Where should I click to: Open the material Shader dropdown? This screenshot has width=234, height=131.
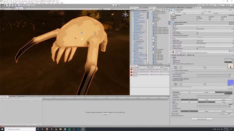[206, 53]
